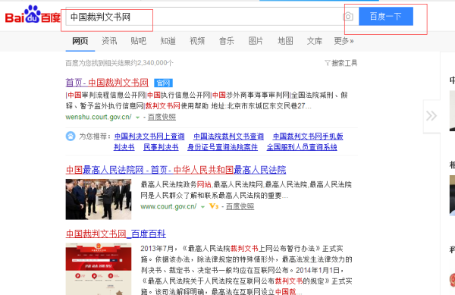Click snippet text beginning 2013年7月
The image size is (455, 295).
[x=246, y=270]
